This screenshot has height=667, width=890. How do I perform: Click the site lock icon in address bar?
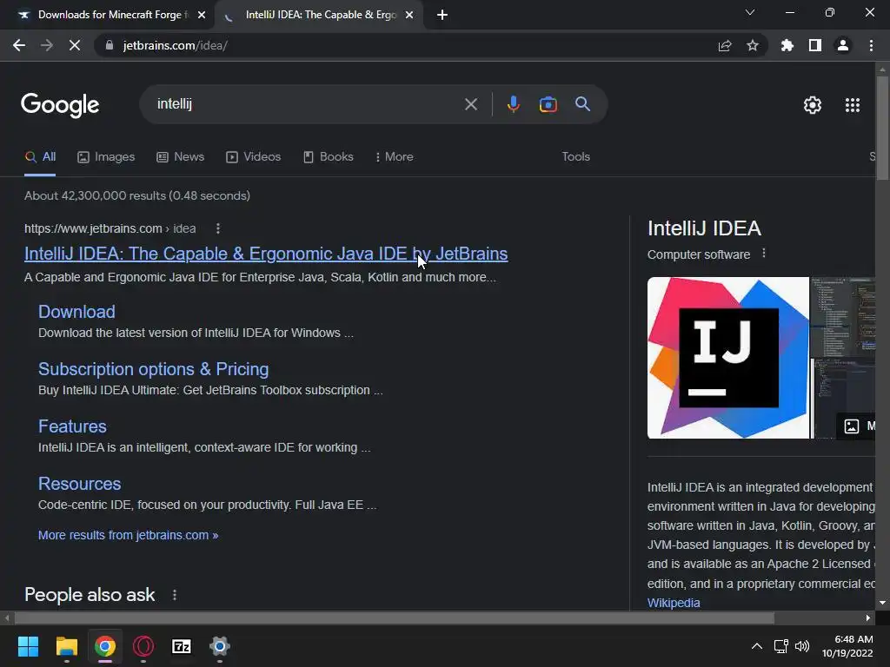110,45
